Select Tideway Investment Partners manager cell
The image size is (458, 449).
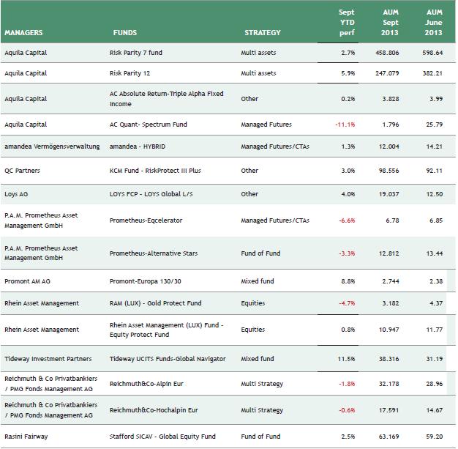tap(48, 359)
